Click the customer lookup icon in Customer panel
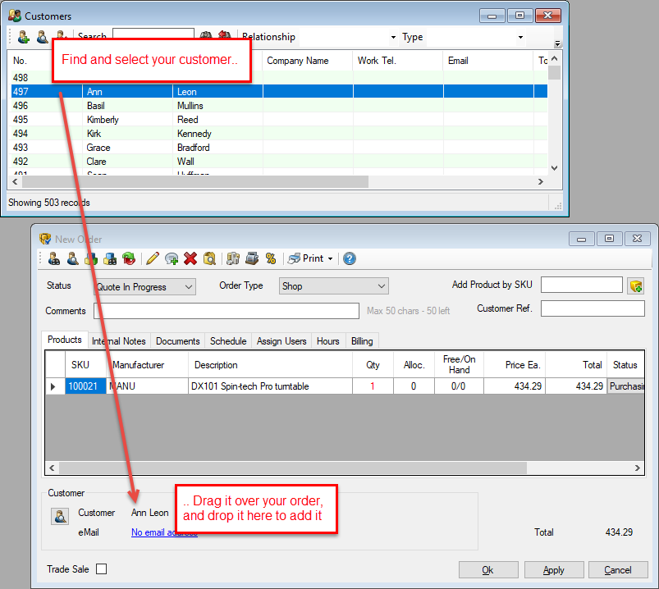 [x=60, y=517]
